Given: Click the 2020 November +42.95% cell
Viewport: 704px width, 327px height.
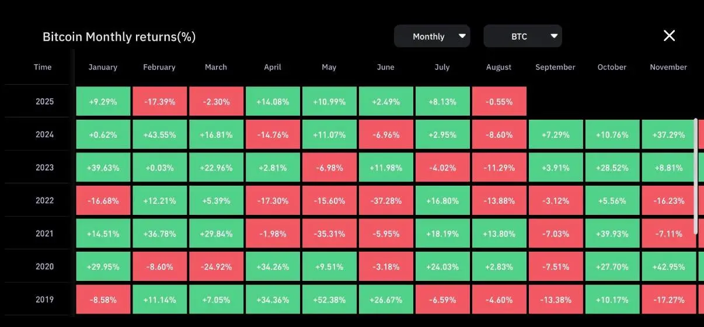Looking at the screenshot, I should [x=669, y=266].
